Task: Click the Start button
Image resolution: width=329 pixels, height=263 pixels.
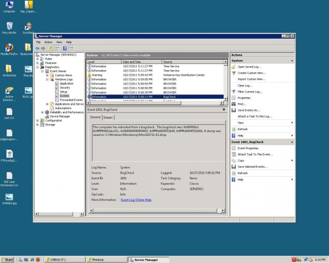Action: click(x=7, y=259)
